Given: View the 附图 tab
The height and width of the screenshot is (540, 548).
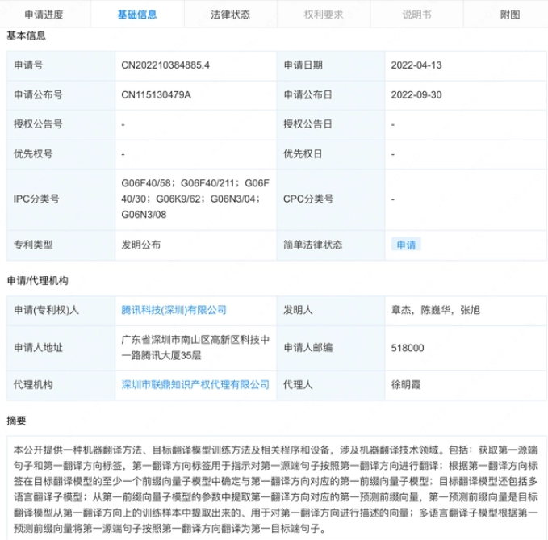Looking at the screenshot, I should (510, 15).
